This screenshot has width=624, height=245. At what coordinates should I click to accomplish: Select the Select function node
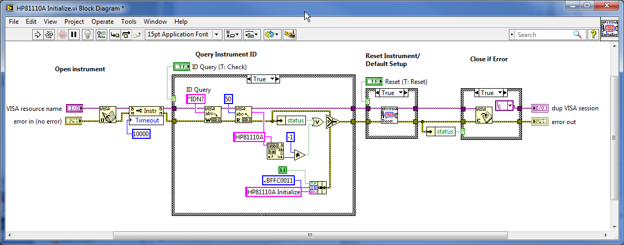(x=333, y=121)
